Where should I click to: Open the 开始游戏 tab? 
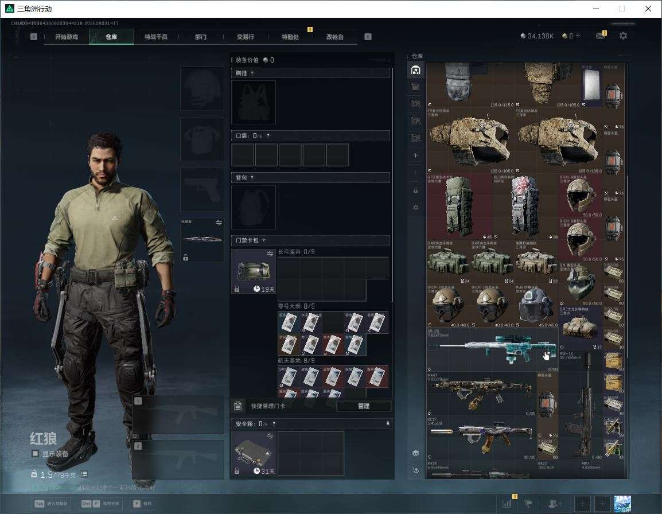[x=67, y=37]
